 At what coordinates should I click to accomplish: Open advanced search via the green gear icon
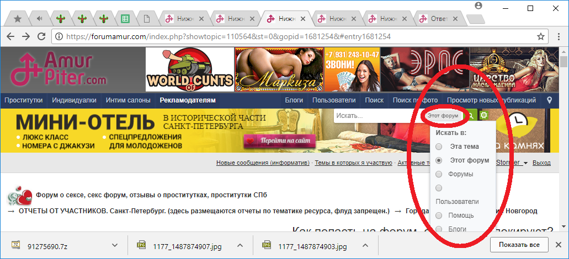point(483,116)
